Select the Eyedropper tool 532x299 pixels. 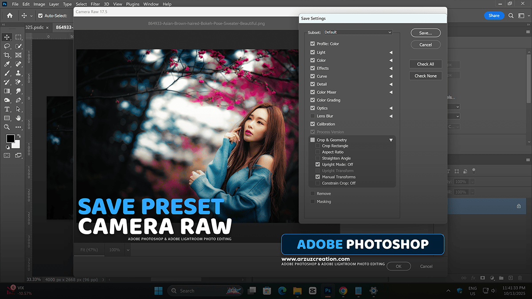click(x=7, y=64)
